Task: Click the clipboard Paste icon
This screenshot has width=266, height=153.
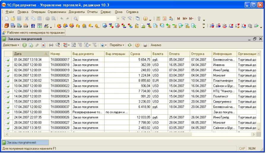Action: click(x=39, y=18)
